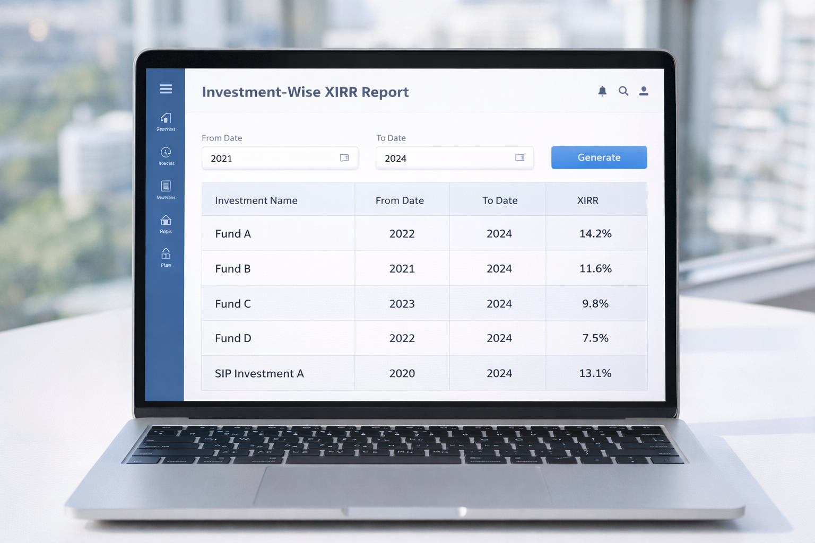Click the Generate button
The width and height of the screenshot is (815, 543).
coord(599,157)
